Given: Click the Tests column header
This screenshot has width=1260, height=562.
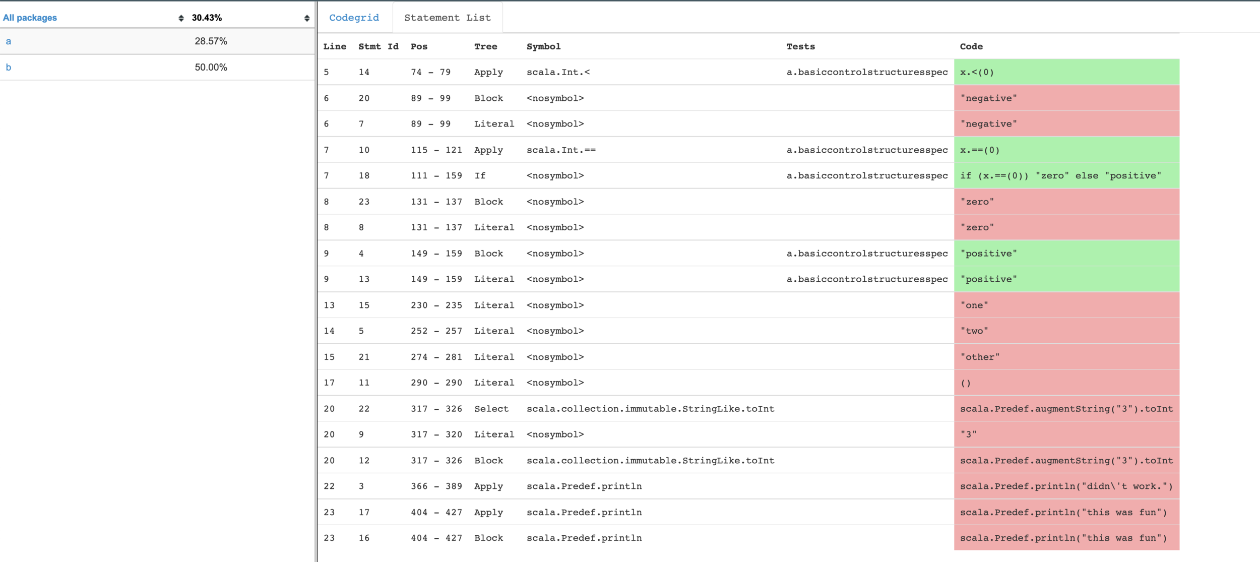Looking at the screenshot, I should coord(800,46).
